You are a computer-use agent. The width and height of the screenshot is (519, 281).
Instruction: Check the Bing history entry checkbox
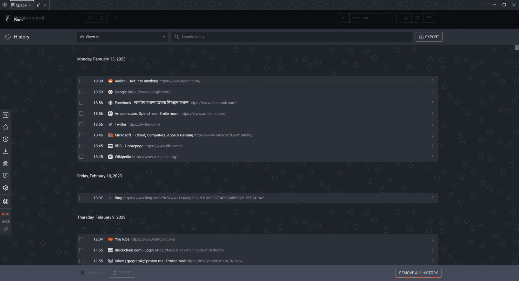click(81, 198)
